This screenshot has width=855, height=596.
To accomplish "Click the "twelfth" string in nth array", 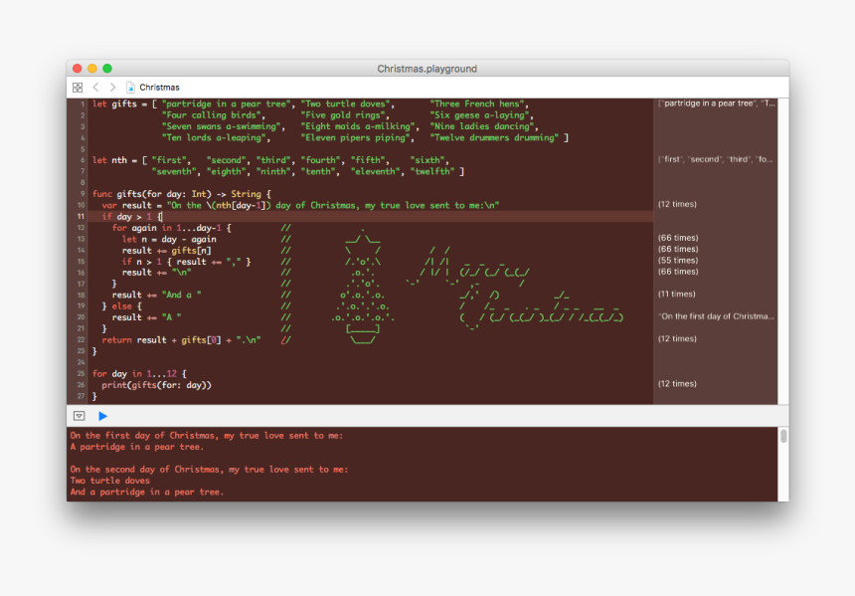I will pos(431,171).
